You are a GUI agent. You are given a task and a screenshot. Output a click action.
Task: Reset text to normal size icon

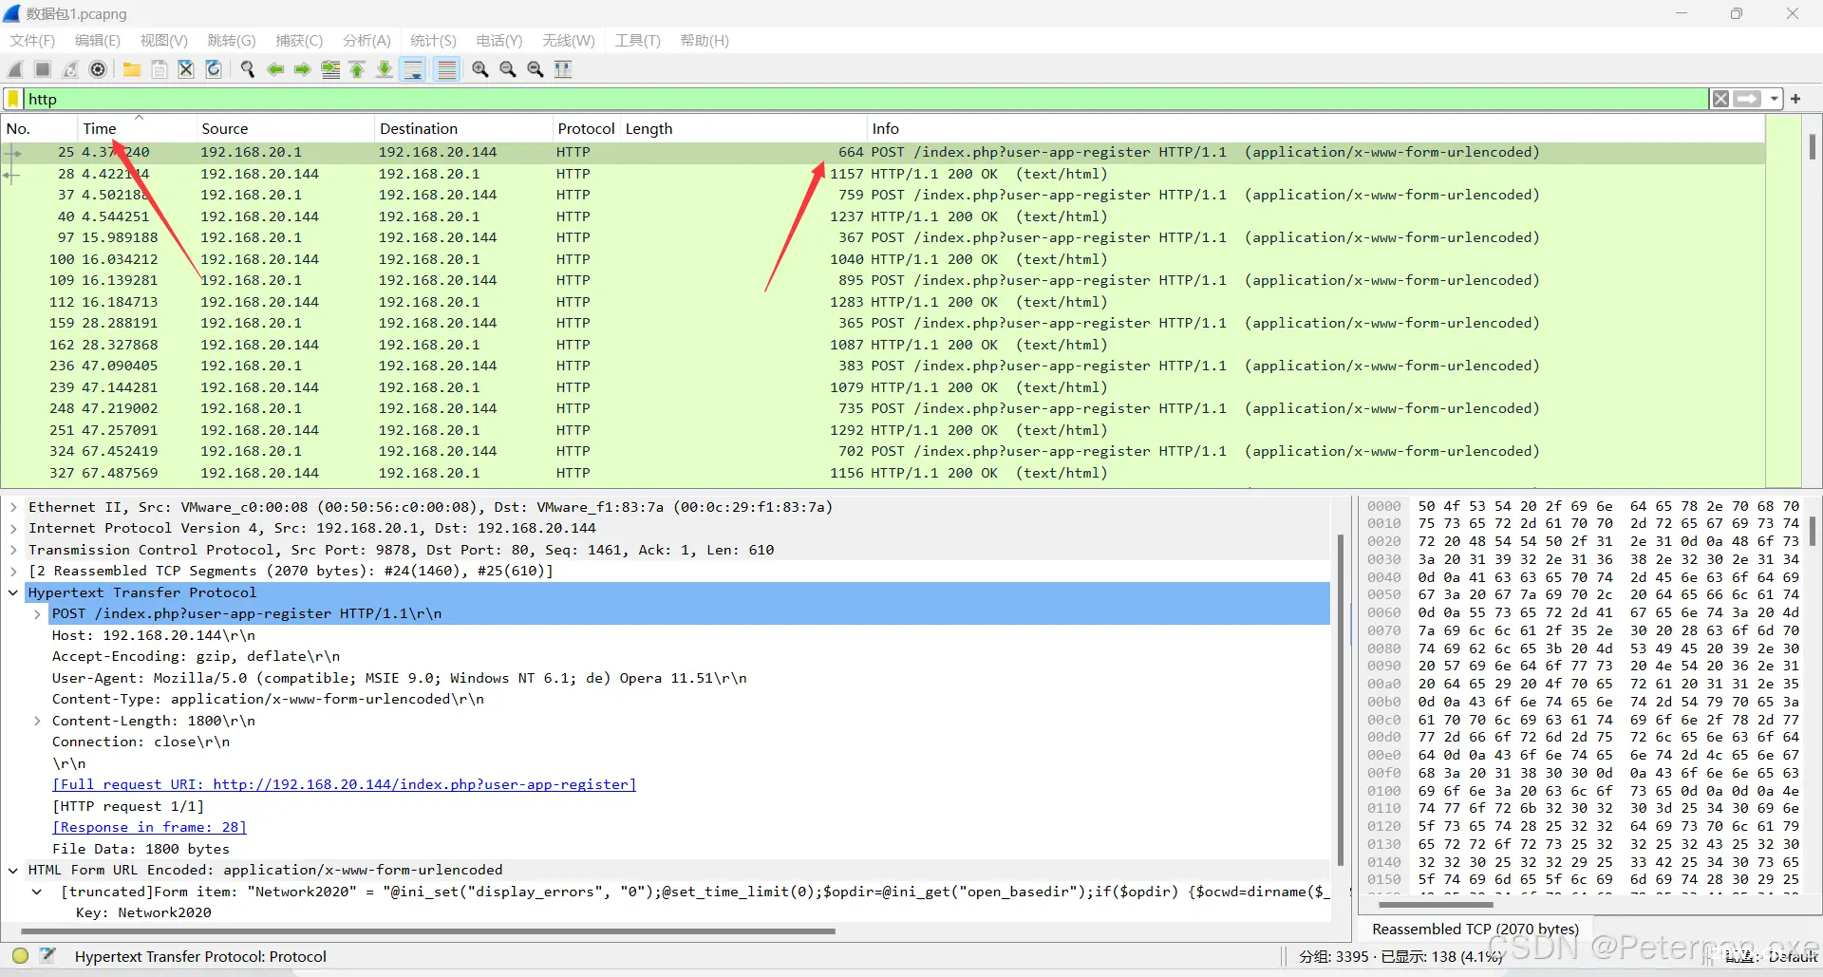536,69
